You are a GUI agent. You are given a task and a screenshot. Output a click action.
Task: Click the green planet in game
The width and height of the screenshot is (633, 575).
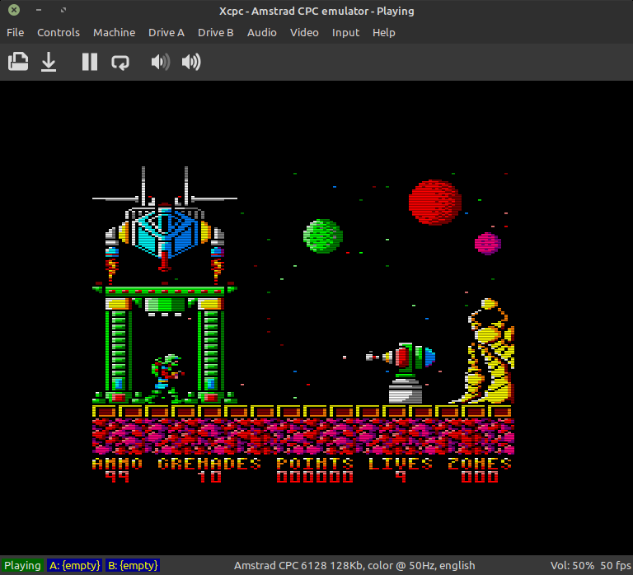tap(323, 236)
